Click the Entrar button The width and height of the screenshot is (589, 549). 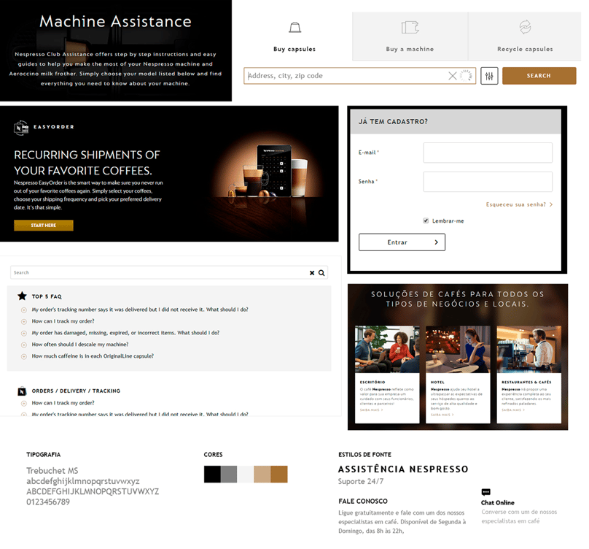tap(402, 242)
